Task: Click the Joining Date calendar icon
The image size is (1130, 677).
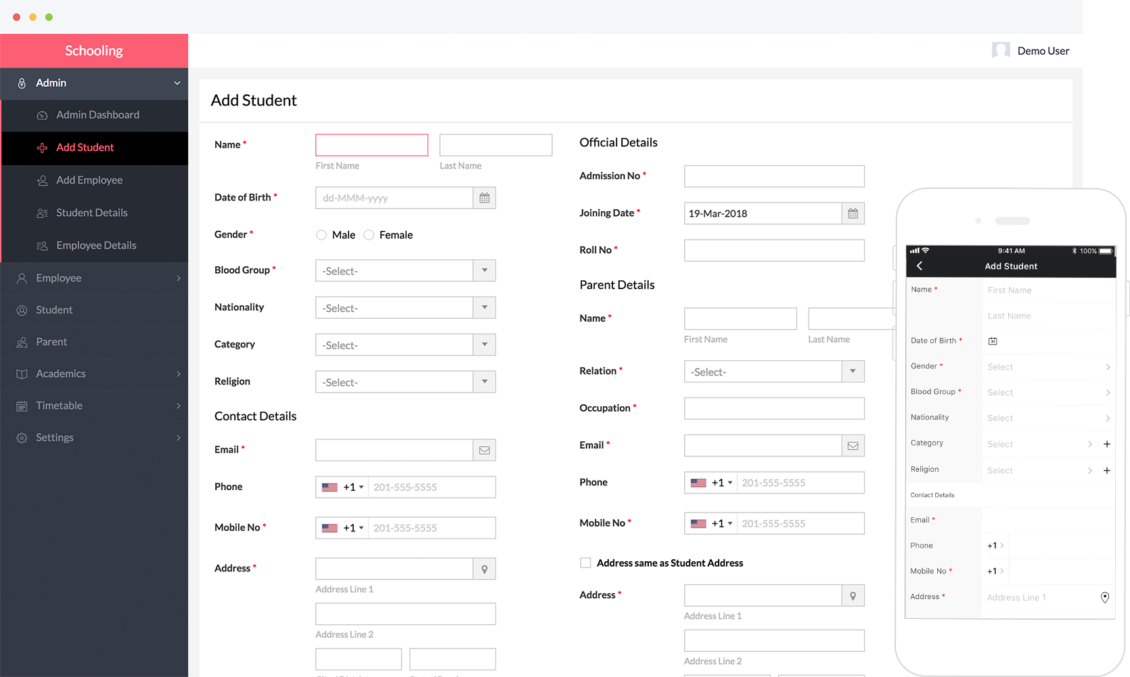Action: pyautogui.click(x=853, y=214)
